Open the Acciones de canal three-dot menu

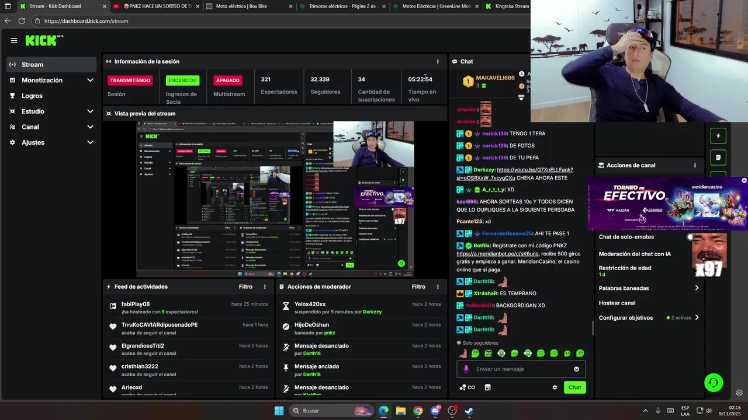click(x=695, y=165)
